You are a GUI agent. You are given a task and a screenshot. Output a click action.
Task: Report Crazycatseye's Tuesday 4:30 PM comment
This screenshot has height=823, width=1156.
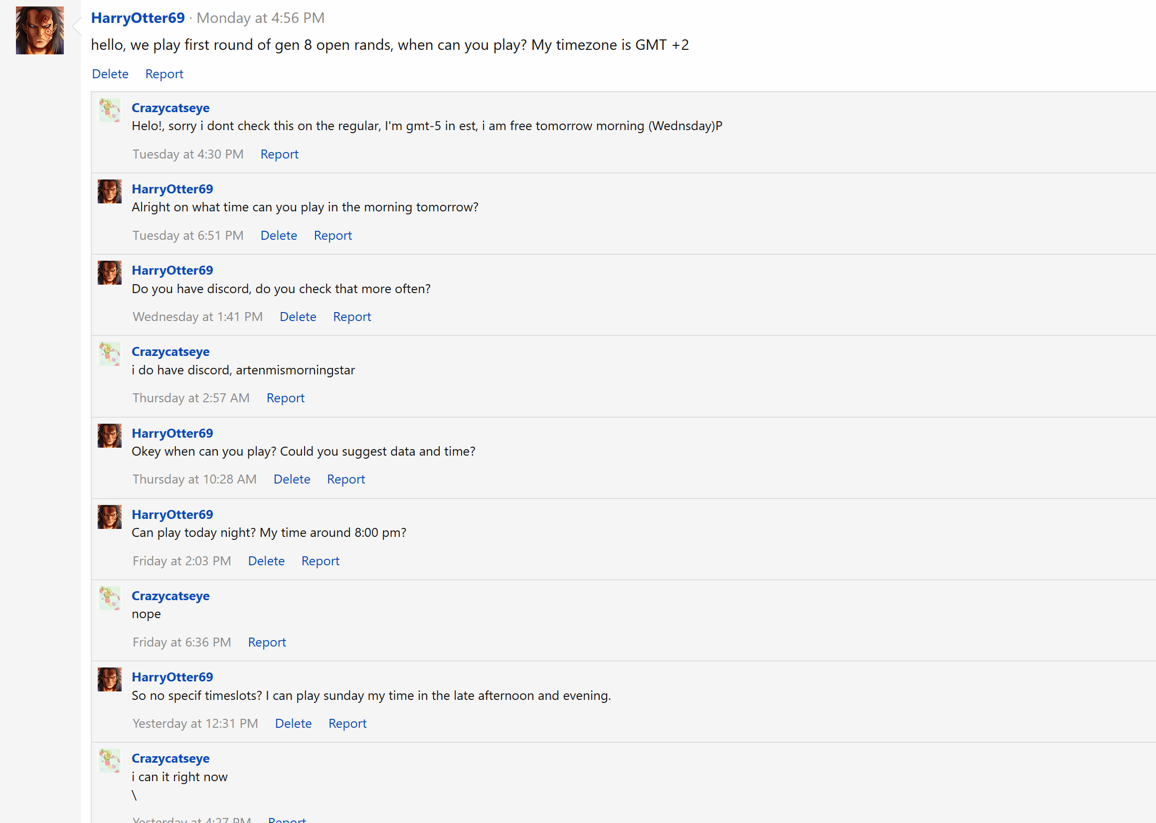pyautogui.click(x=279, y=154)
